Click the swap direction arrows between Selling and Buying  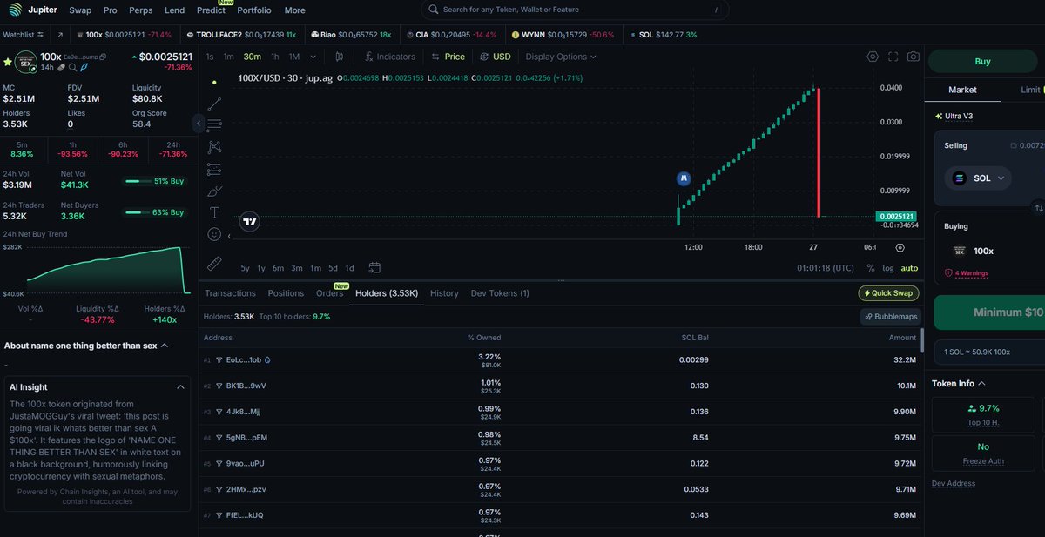1038,208
